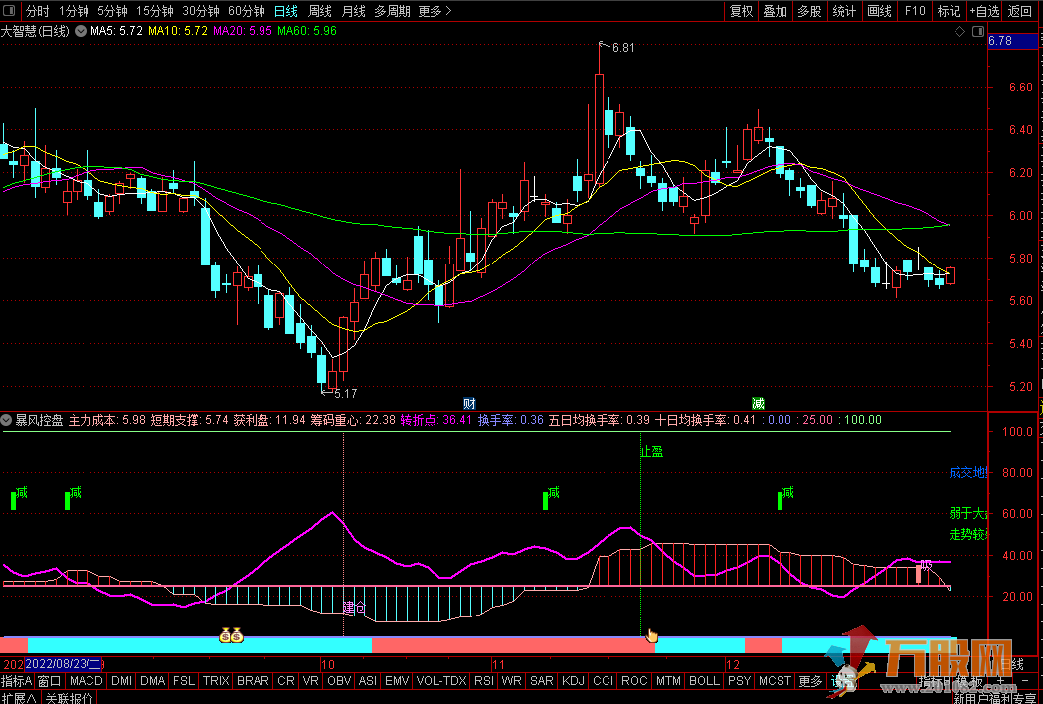This screenshot has width=1043, height=704.
Task: Add stock with +自选 button
Action: [x=984, y=11]
